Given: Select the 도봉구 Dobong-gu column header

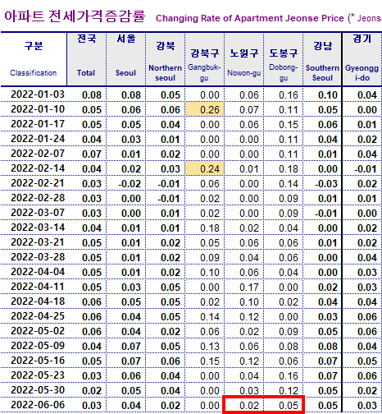Looking at the screenshot, I should 284,59.
